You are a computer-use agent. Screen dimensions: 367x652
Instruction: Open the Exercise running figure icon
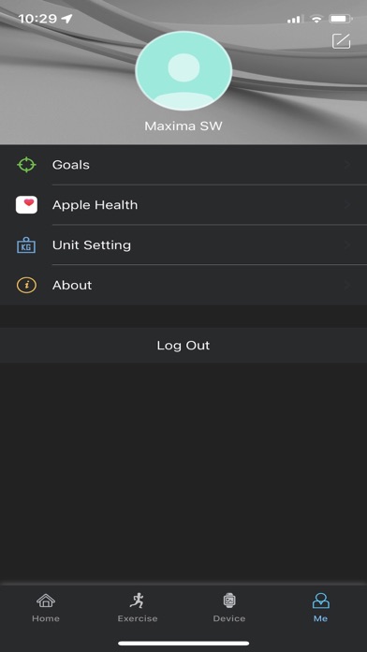pos(138,600)
